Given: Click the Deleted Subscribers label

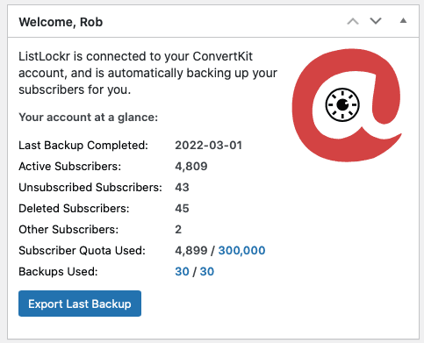Looking at the screenshot, I should point(74,209).
